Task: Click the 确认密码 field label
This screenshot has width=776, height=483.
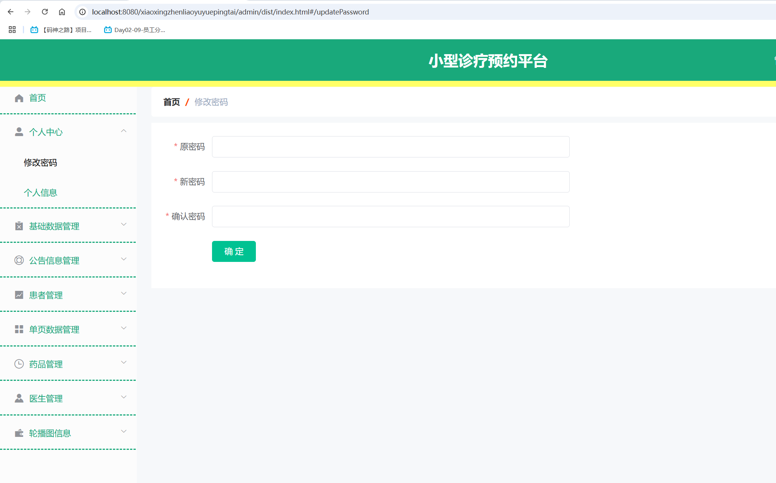Action: [x=188, y=217]
